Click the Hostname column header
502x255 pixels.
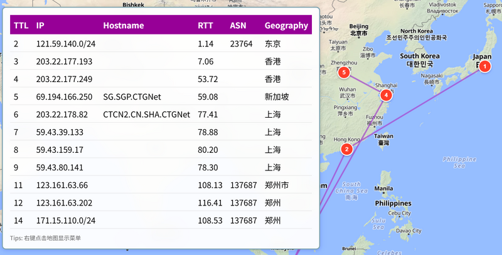123,25
